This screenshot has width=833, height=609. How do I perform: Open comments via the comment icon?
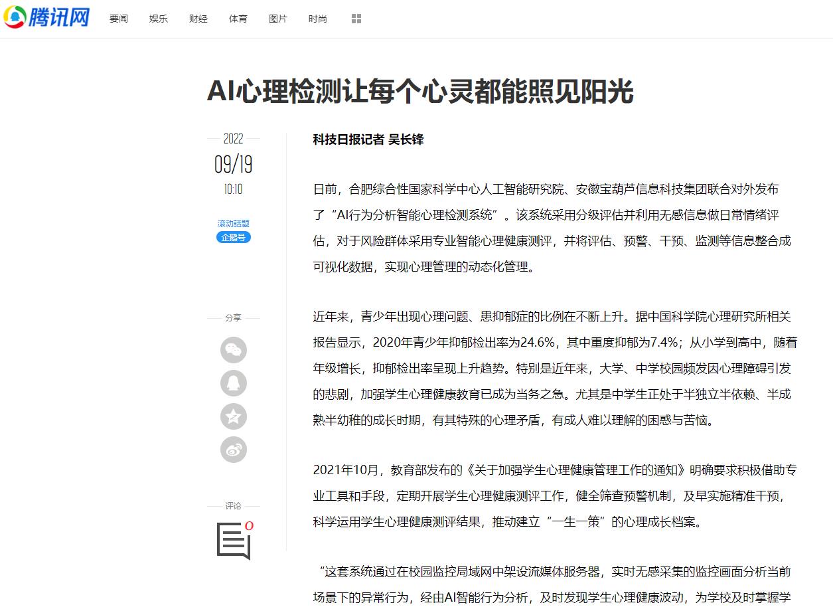234,541
